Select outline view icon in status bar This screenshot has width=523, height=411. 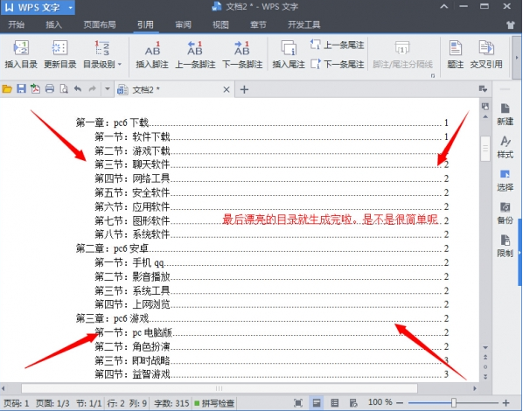pyautogui.click(x=335, y=403)
